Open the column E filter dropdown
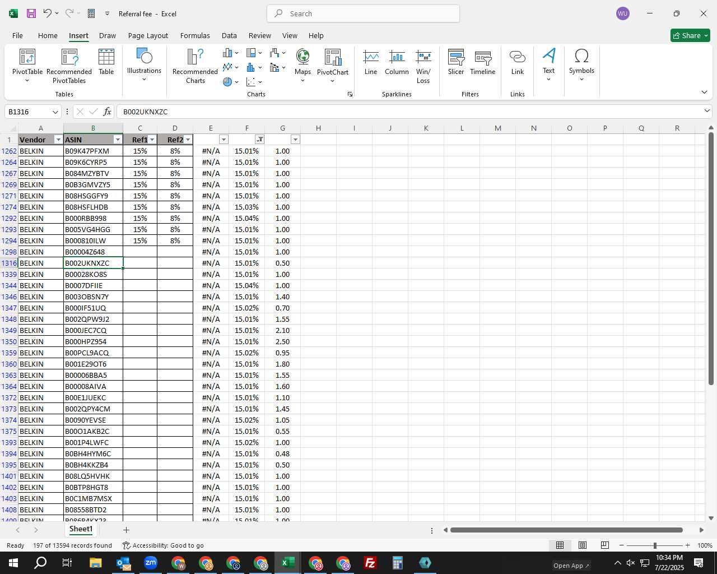Image resolution: width=717 pixels, height=574 pixels. tap(224, 140)
